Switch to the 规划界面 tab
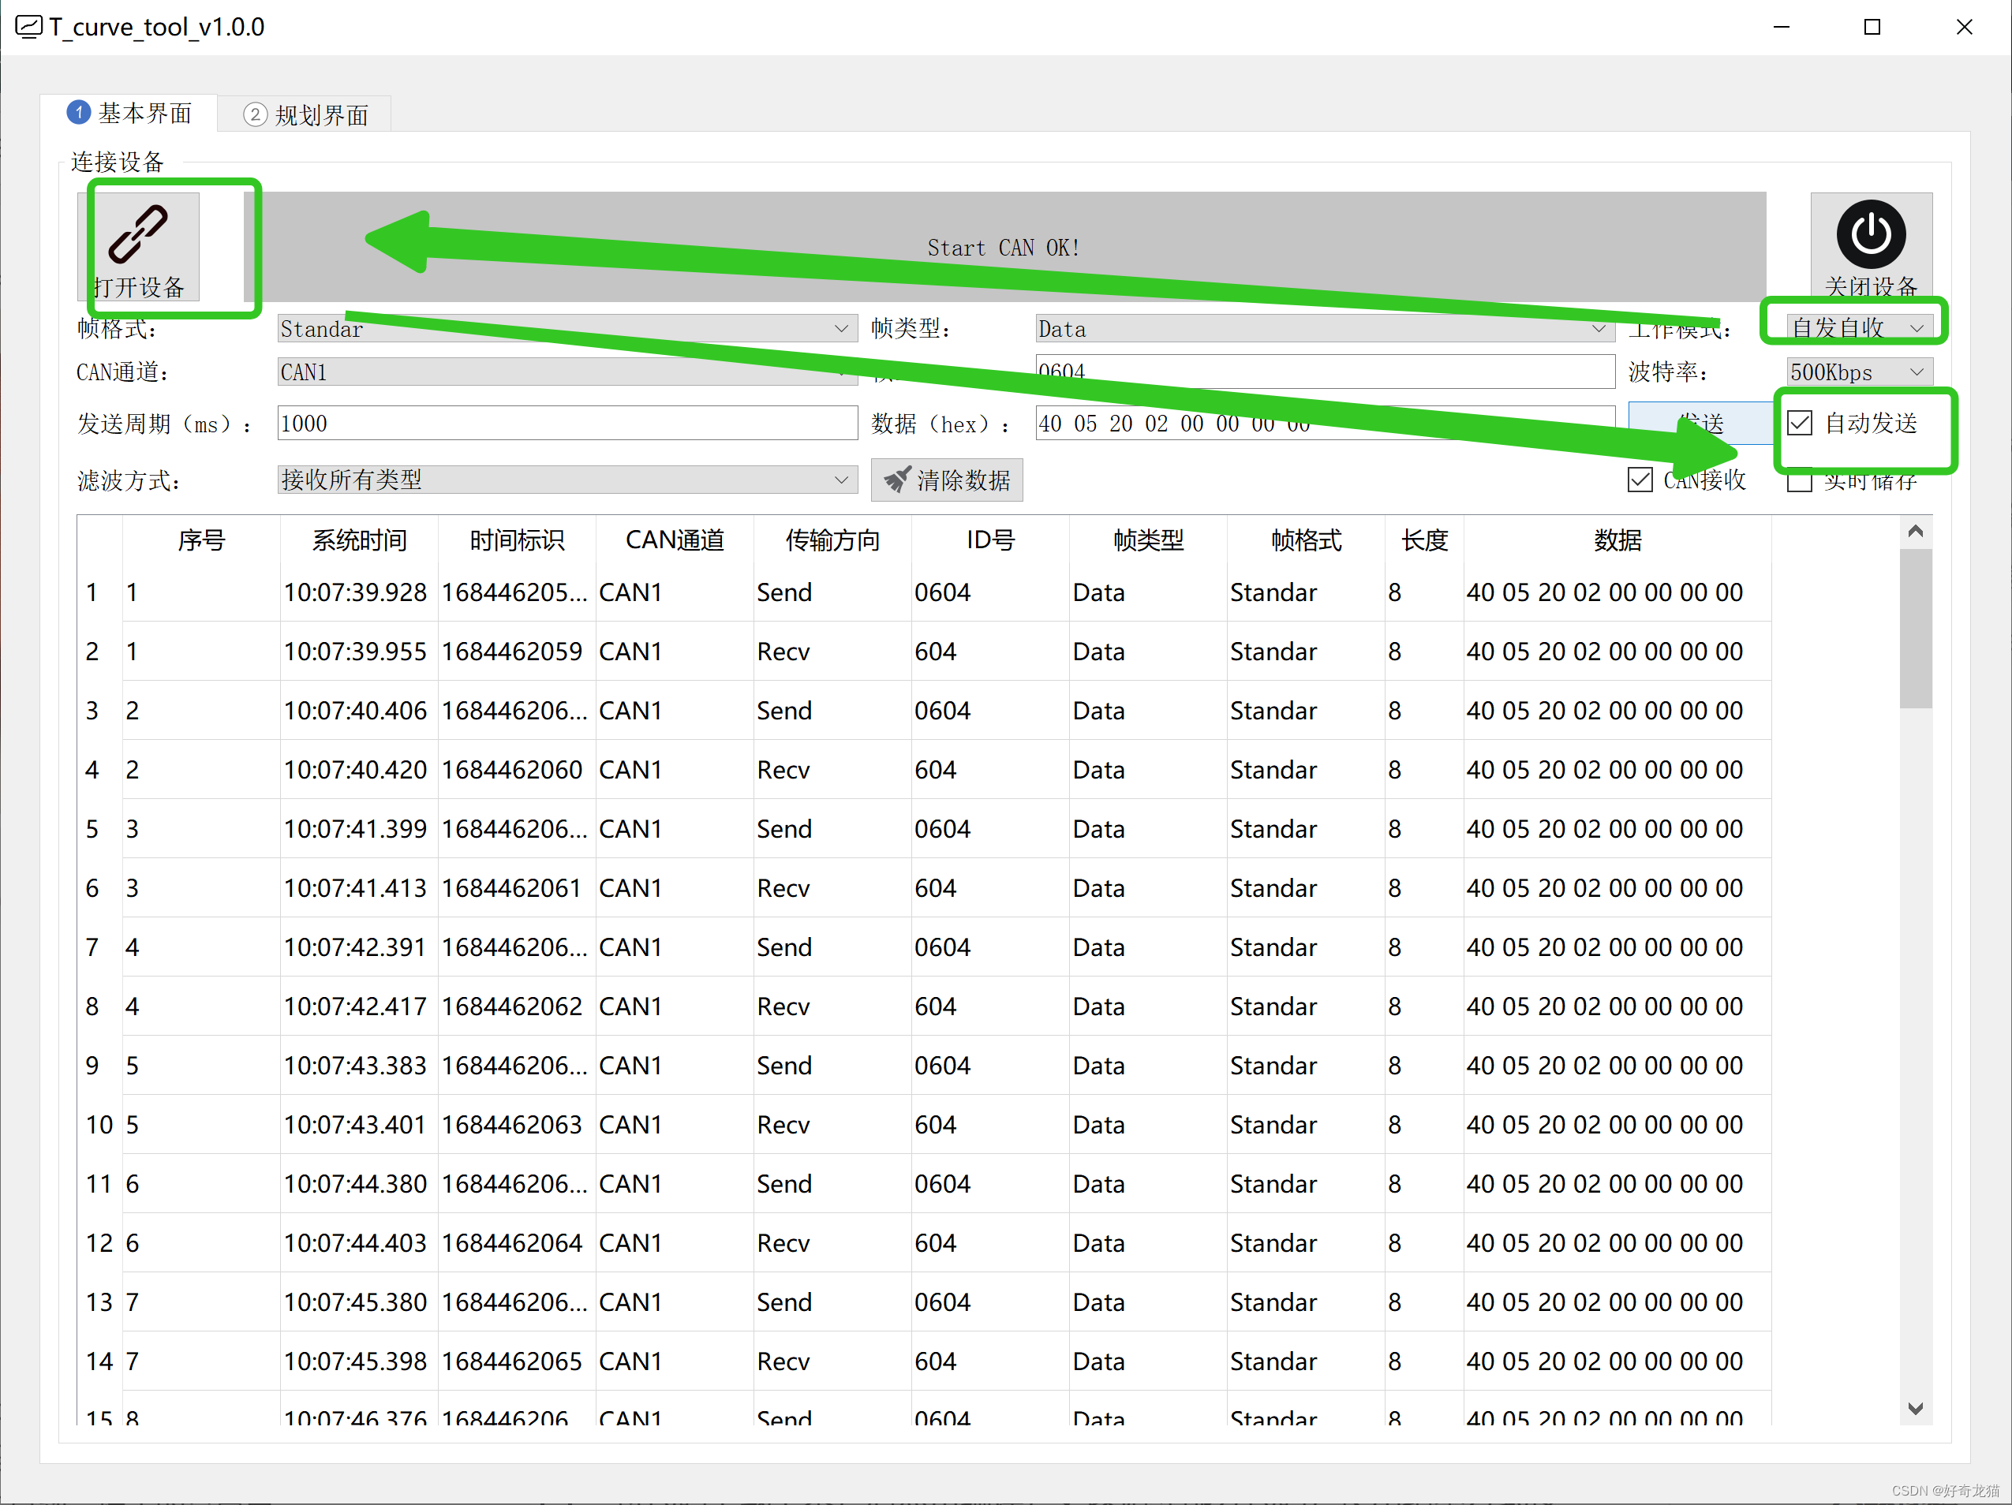2012x1505 pixels. [305, 115]
